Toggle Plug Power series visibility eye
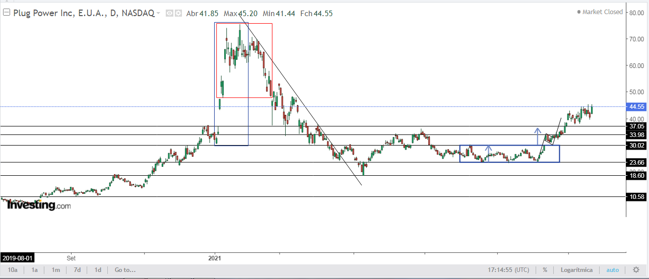 170,14
